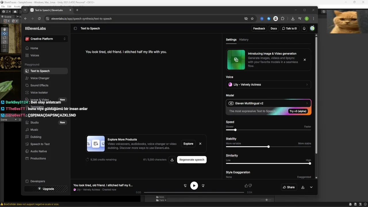The image size is (368, 207).
Task: Rewind audio with the skip-back icon
Action: click(x=185, y=186)
